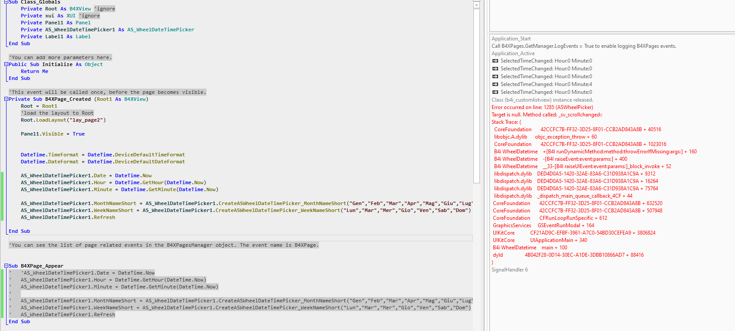
Task: Collapse the B4XPage_Appear sub
Action: 7,266
